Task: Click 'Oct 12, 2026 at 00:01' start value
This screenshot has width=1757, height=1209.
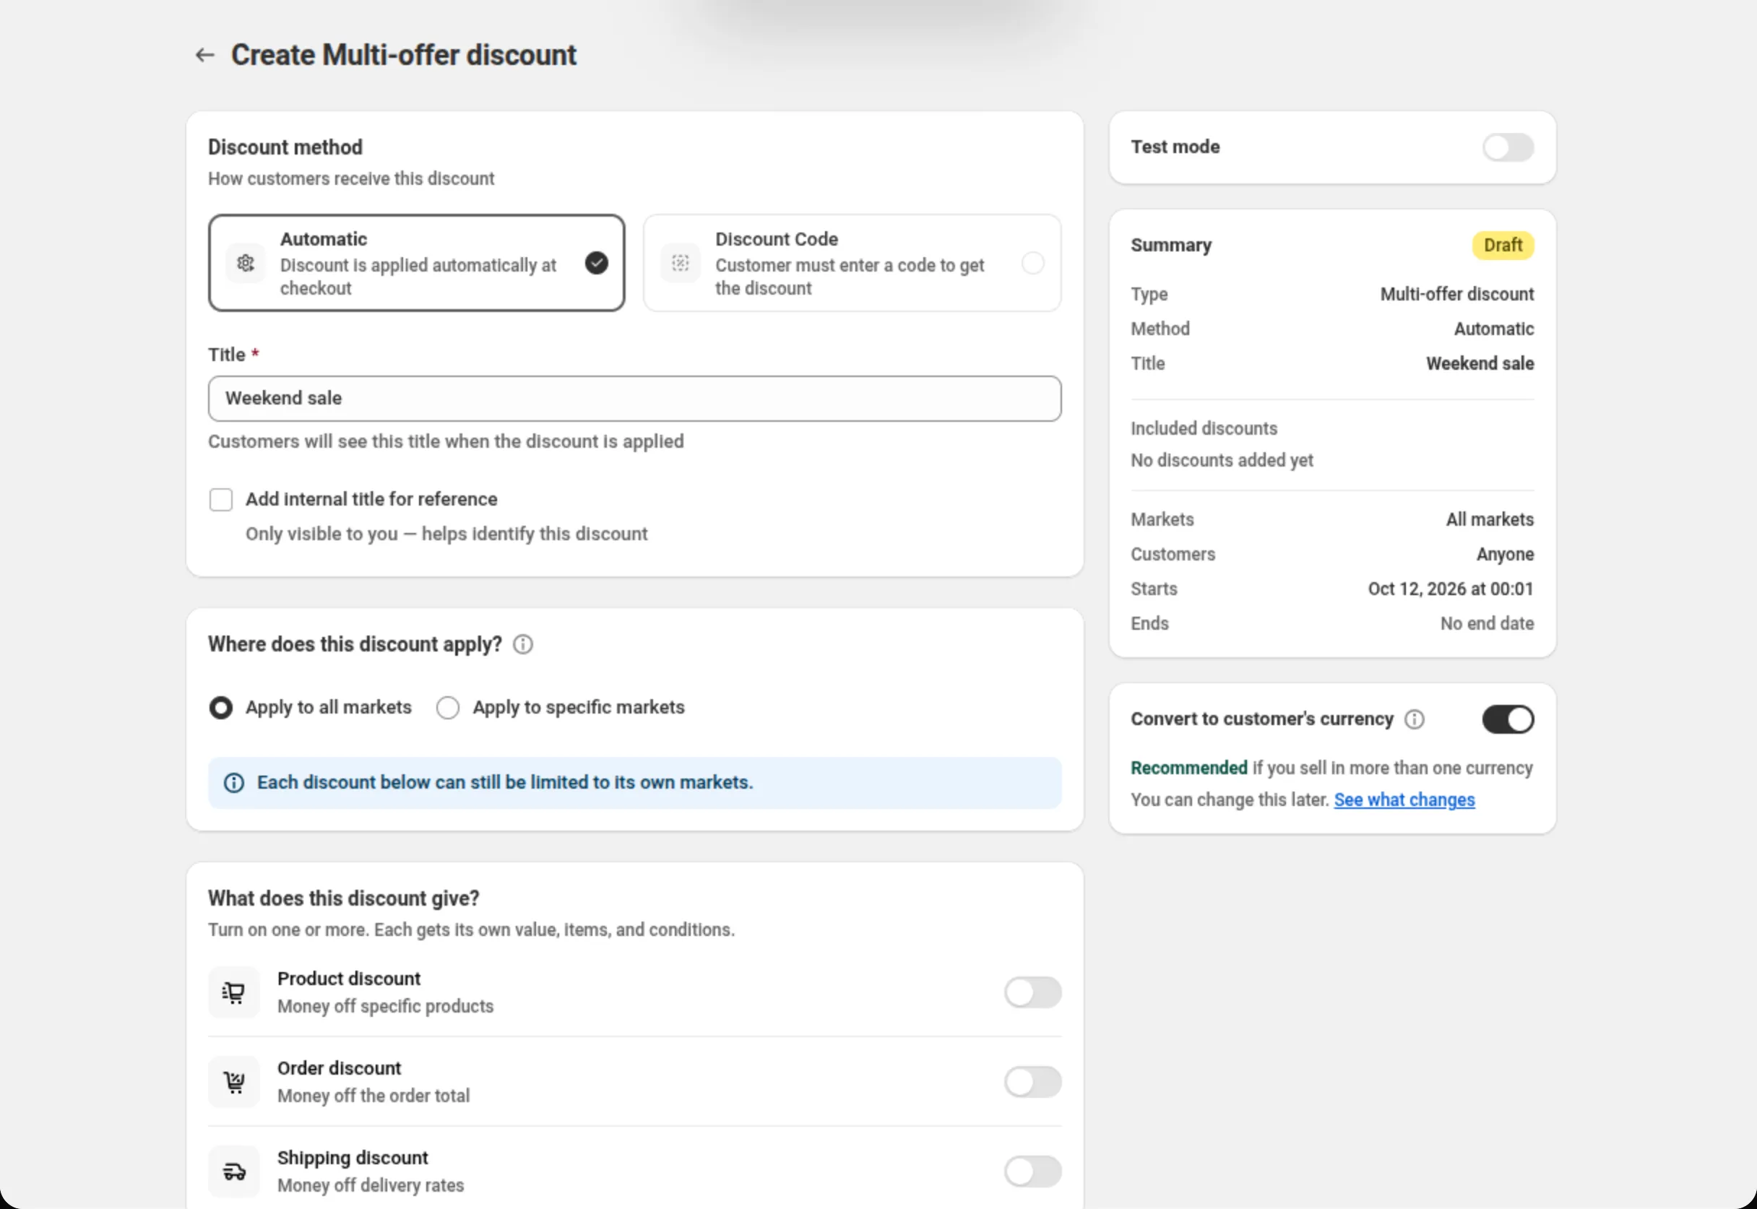Action: coord(1450,589)
